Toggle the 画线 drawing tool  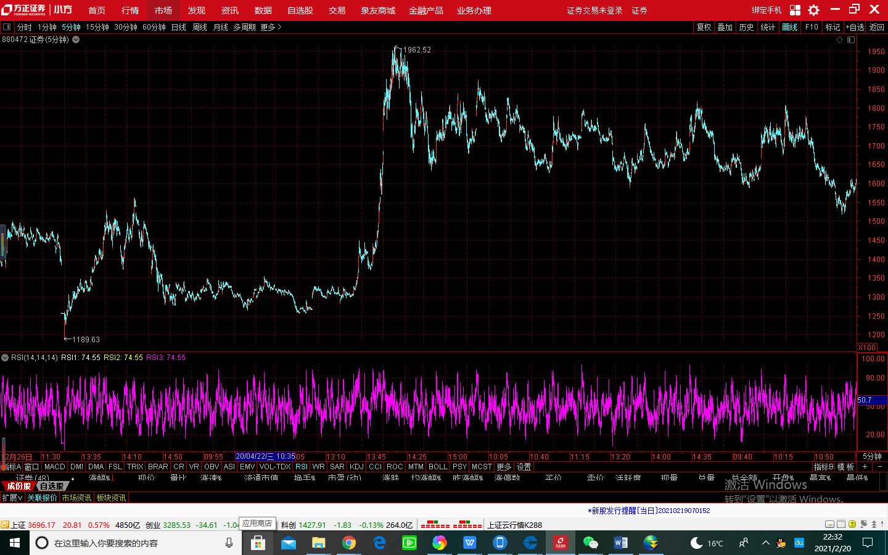click(x=789, y=27)
